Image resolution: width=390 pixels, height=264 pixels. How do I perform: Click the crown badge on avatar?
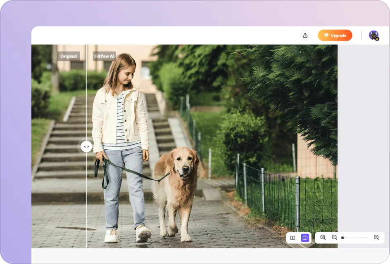click(x=377, y=38)
